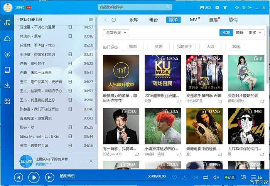Open add-to menu for 我是歌手第四季 合辑

pos(220,101)
